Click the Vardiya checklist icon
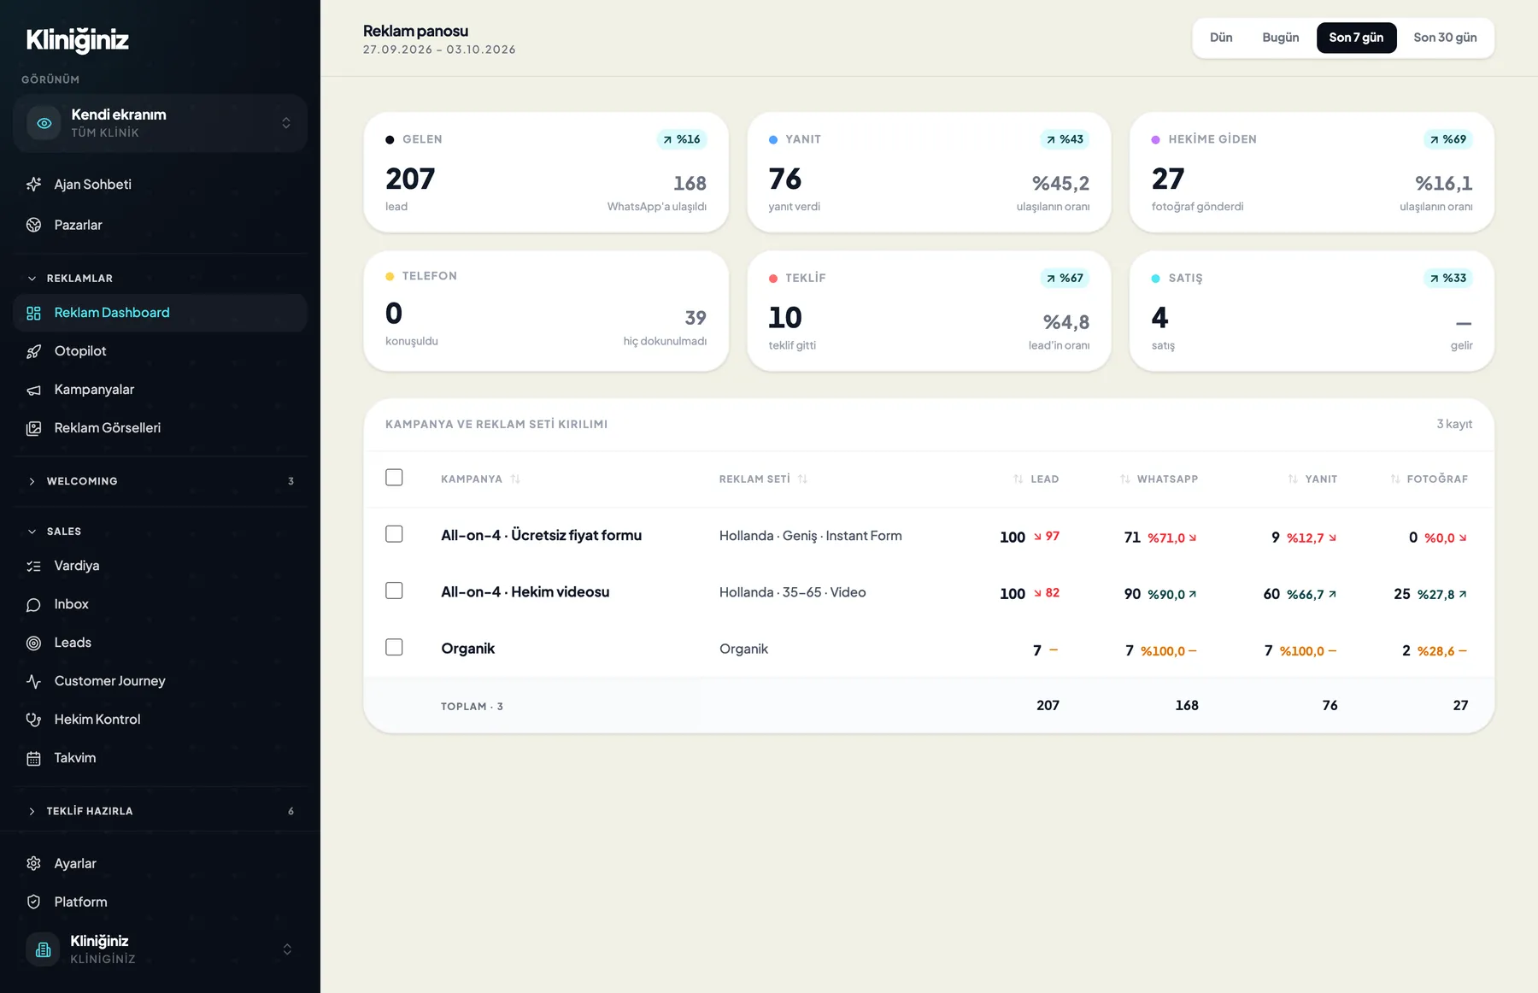This screenshot has width=1538, height=993. click(33, 566)
